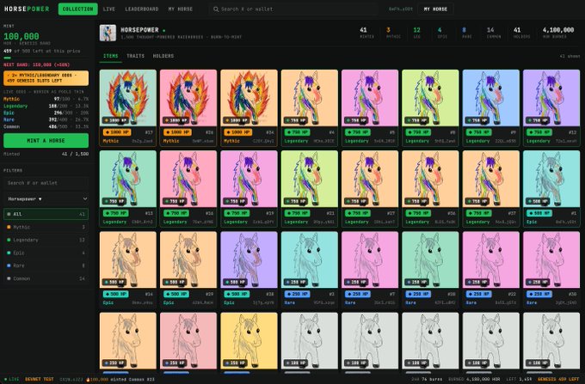Open Rare horse #7 pink thumbnail

pyautogui.click(x=370, y=259)
